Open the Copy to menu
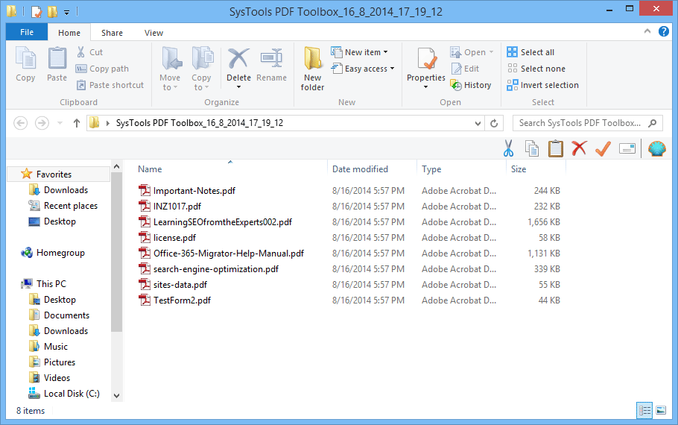This screenshot has height=425, width=678. tap(201, 69)
